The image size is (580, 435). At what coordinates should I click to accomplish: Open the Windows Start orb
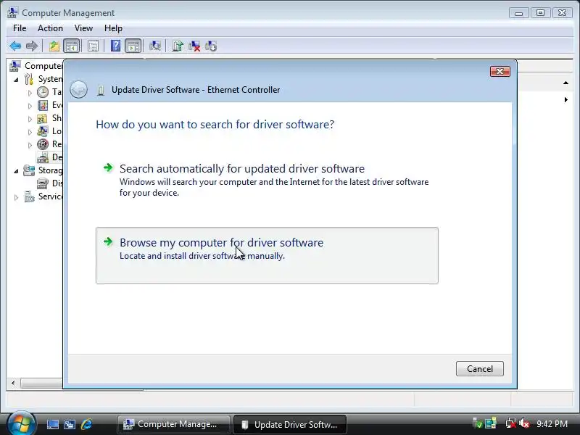21,423
